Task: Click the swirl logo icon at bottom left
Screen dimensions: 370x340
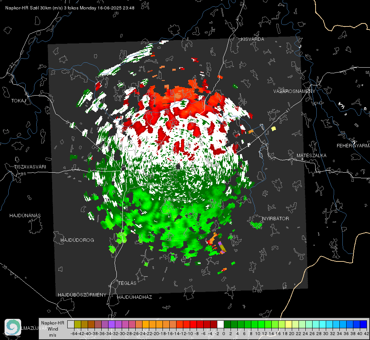Action: (x=13, y=327)
